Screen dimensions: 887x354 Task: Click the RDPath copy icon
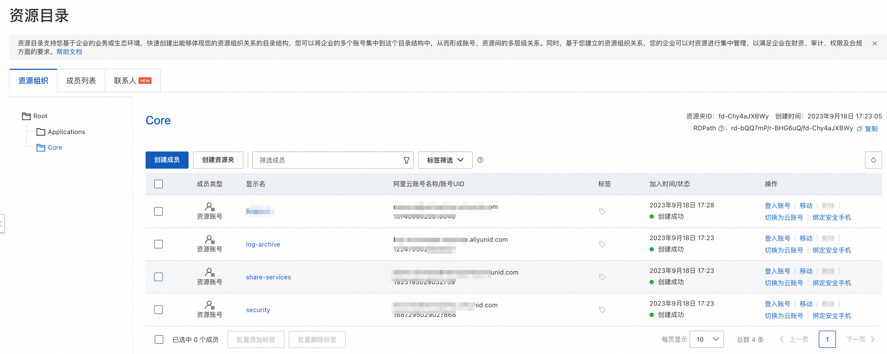point(859,128)
